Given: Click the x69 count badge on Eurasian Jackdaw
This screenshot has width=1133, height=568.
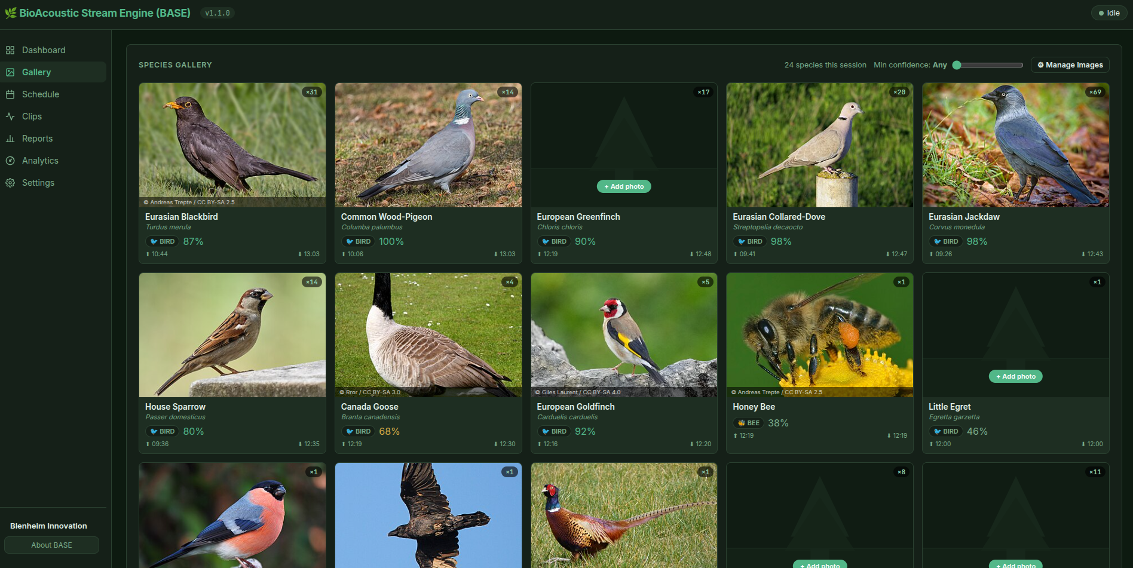Looking at the screenshot, I should tap(1095, 92).
